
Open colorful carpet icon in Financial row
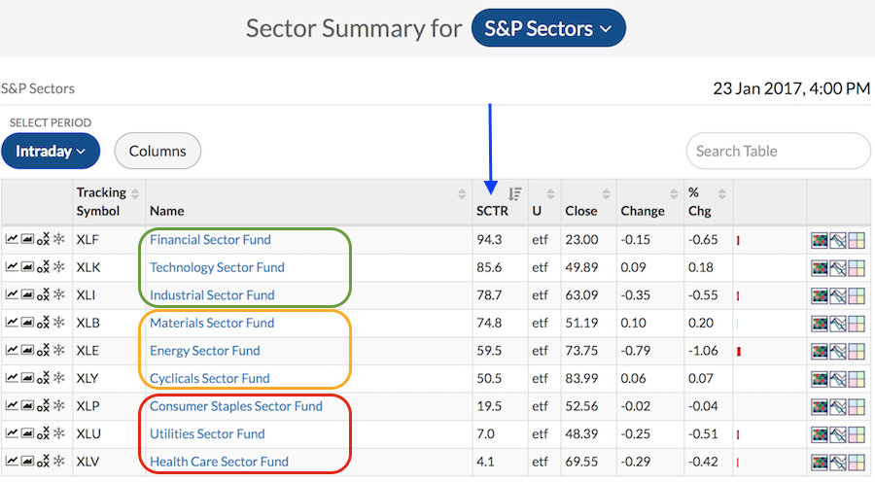[820, 240]
